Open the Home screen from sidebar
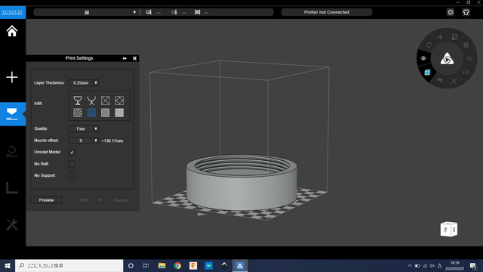 click(x=12, y=31)
